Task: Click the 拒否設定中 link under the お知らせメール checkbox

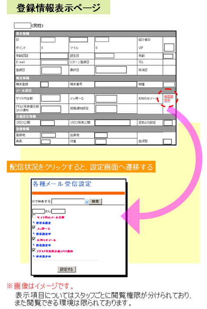Action: 44,245
